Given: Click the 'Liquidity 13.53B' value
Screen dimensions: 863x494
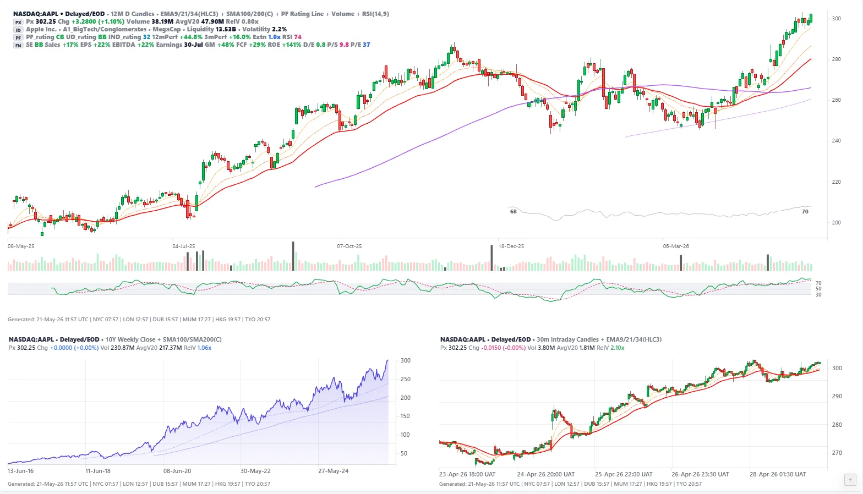Looking at the screenshot, I should [211, 29].
